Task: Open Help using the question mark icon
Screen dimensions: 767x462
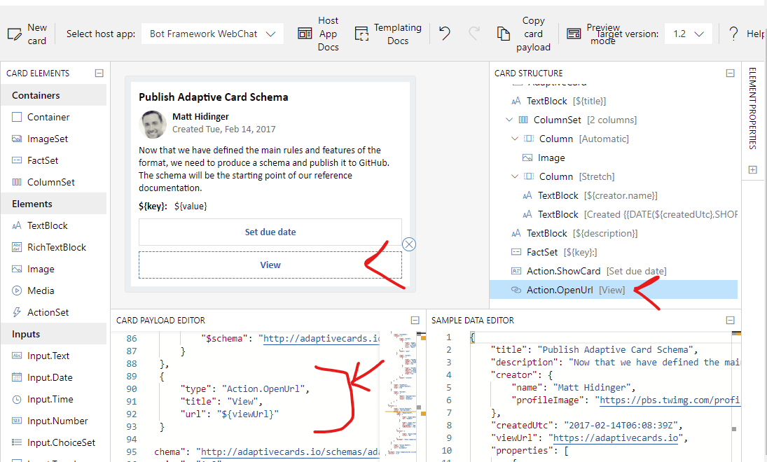Action: coord(733,33)
